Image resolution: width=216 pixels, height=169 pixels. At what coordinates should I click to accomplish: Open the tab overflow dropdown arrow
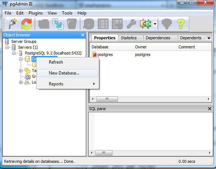tap(209, 38)
